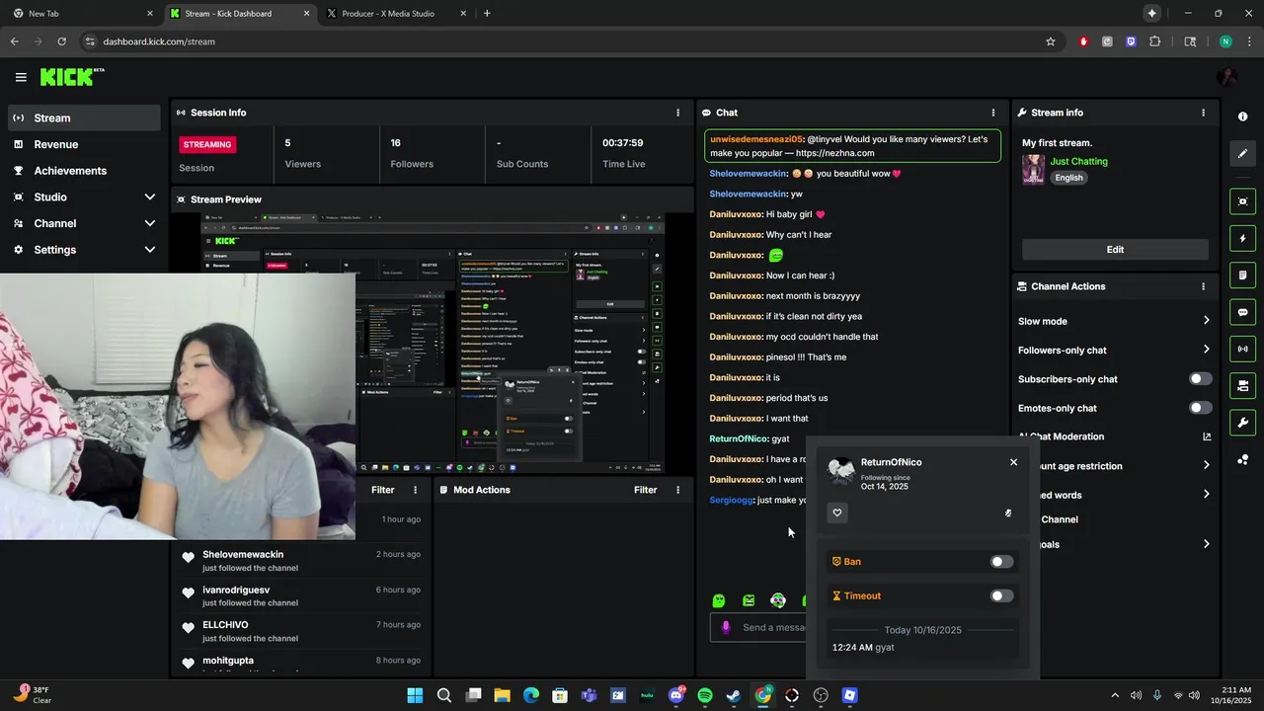Insert the green angry-face emote
The height and width of the screenshot is (711, 1264).
(x=749, y=600)
